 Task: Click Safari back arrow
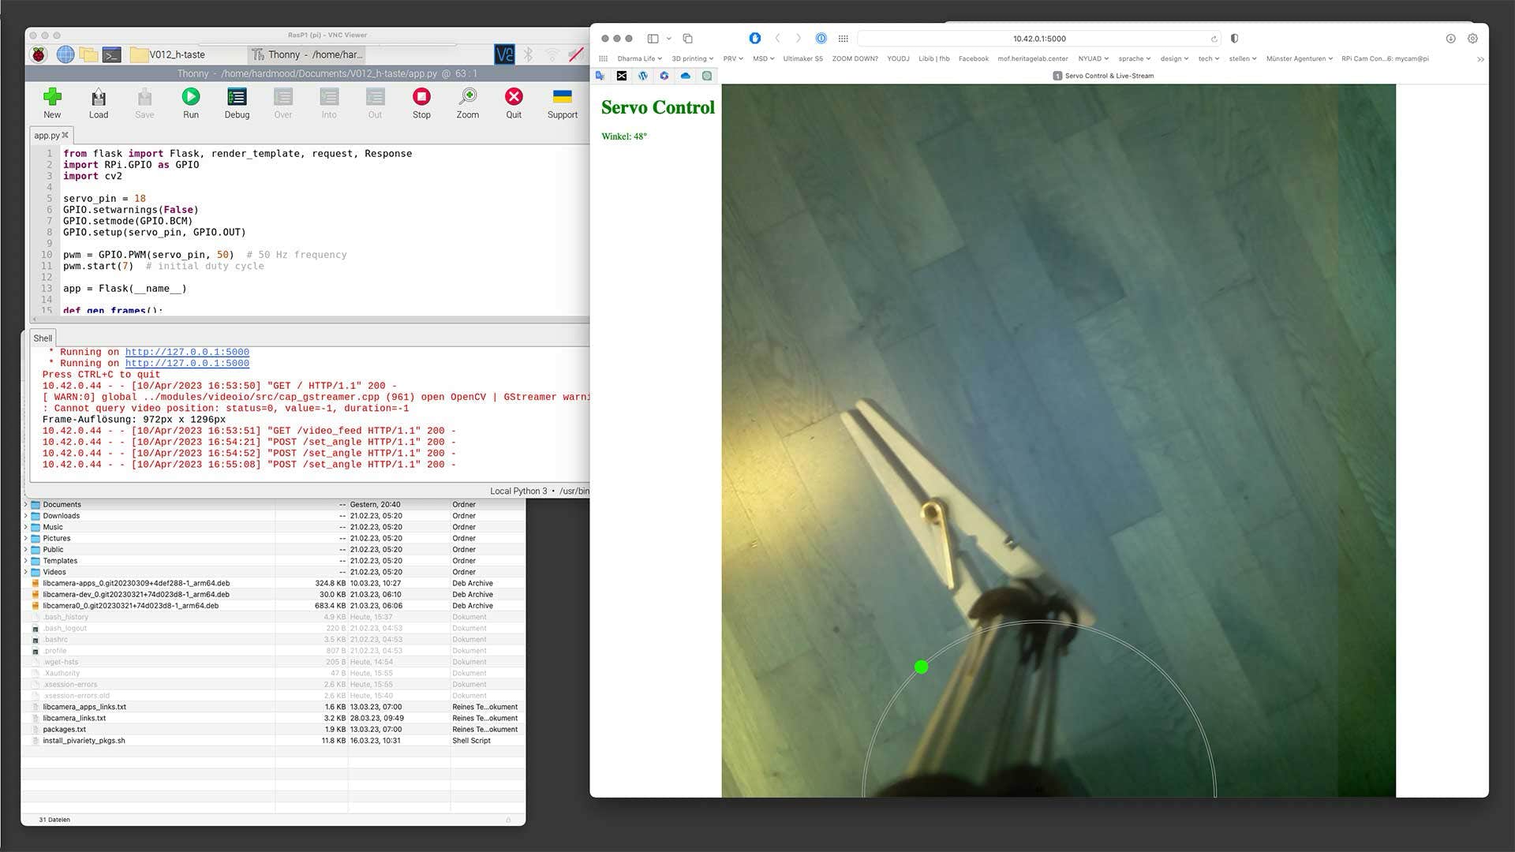point(777,38)
